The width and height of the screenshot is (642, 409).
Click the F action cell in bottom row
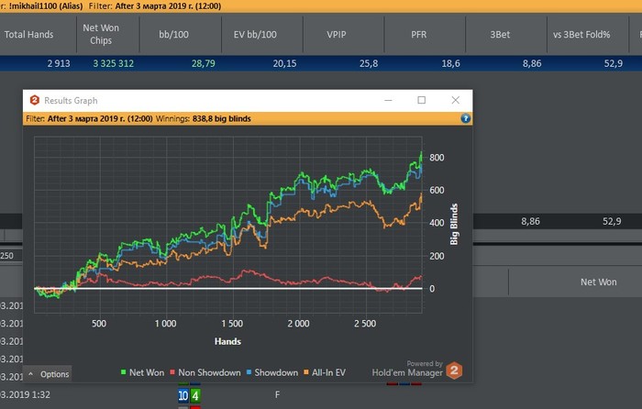277,394
